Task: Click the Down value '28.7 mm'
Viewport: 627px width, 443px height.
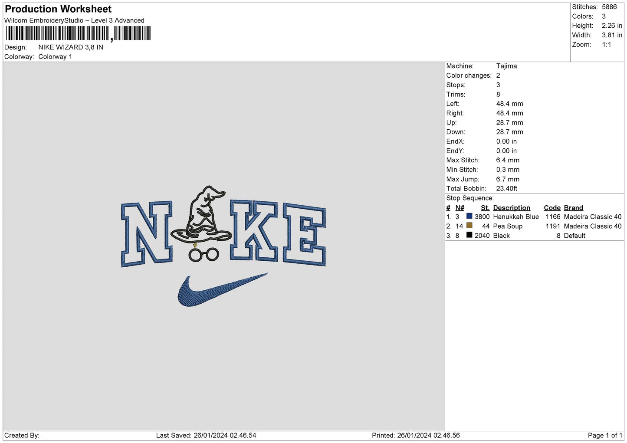Action: (510, 132)
